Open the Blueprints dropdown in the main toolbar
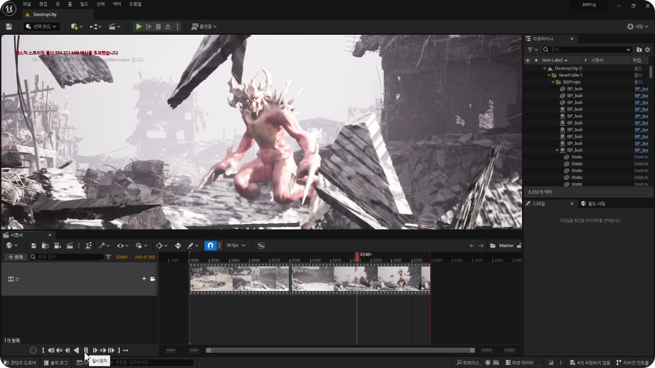The width and height of the screenshot is (655, 368). tap(96, 27)
